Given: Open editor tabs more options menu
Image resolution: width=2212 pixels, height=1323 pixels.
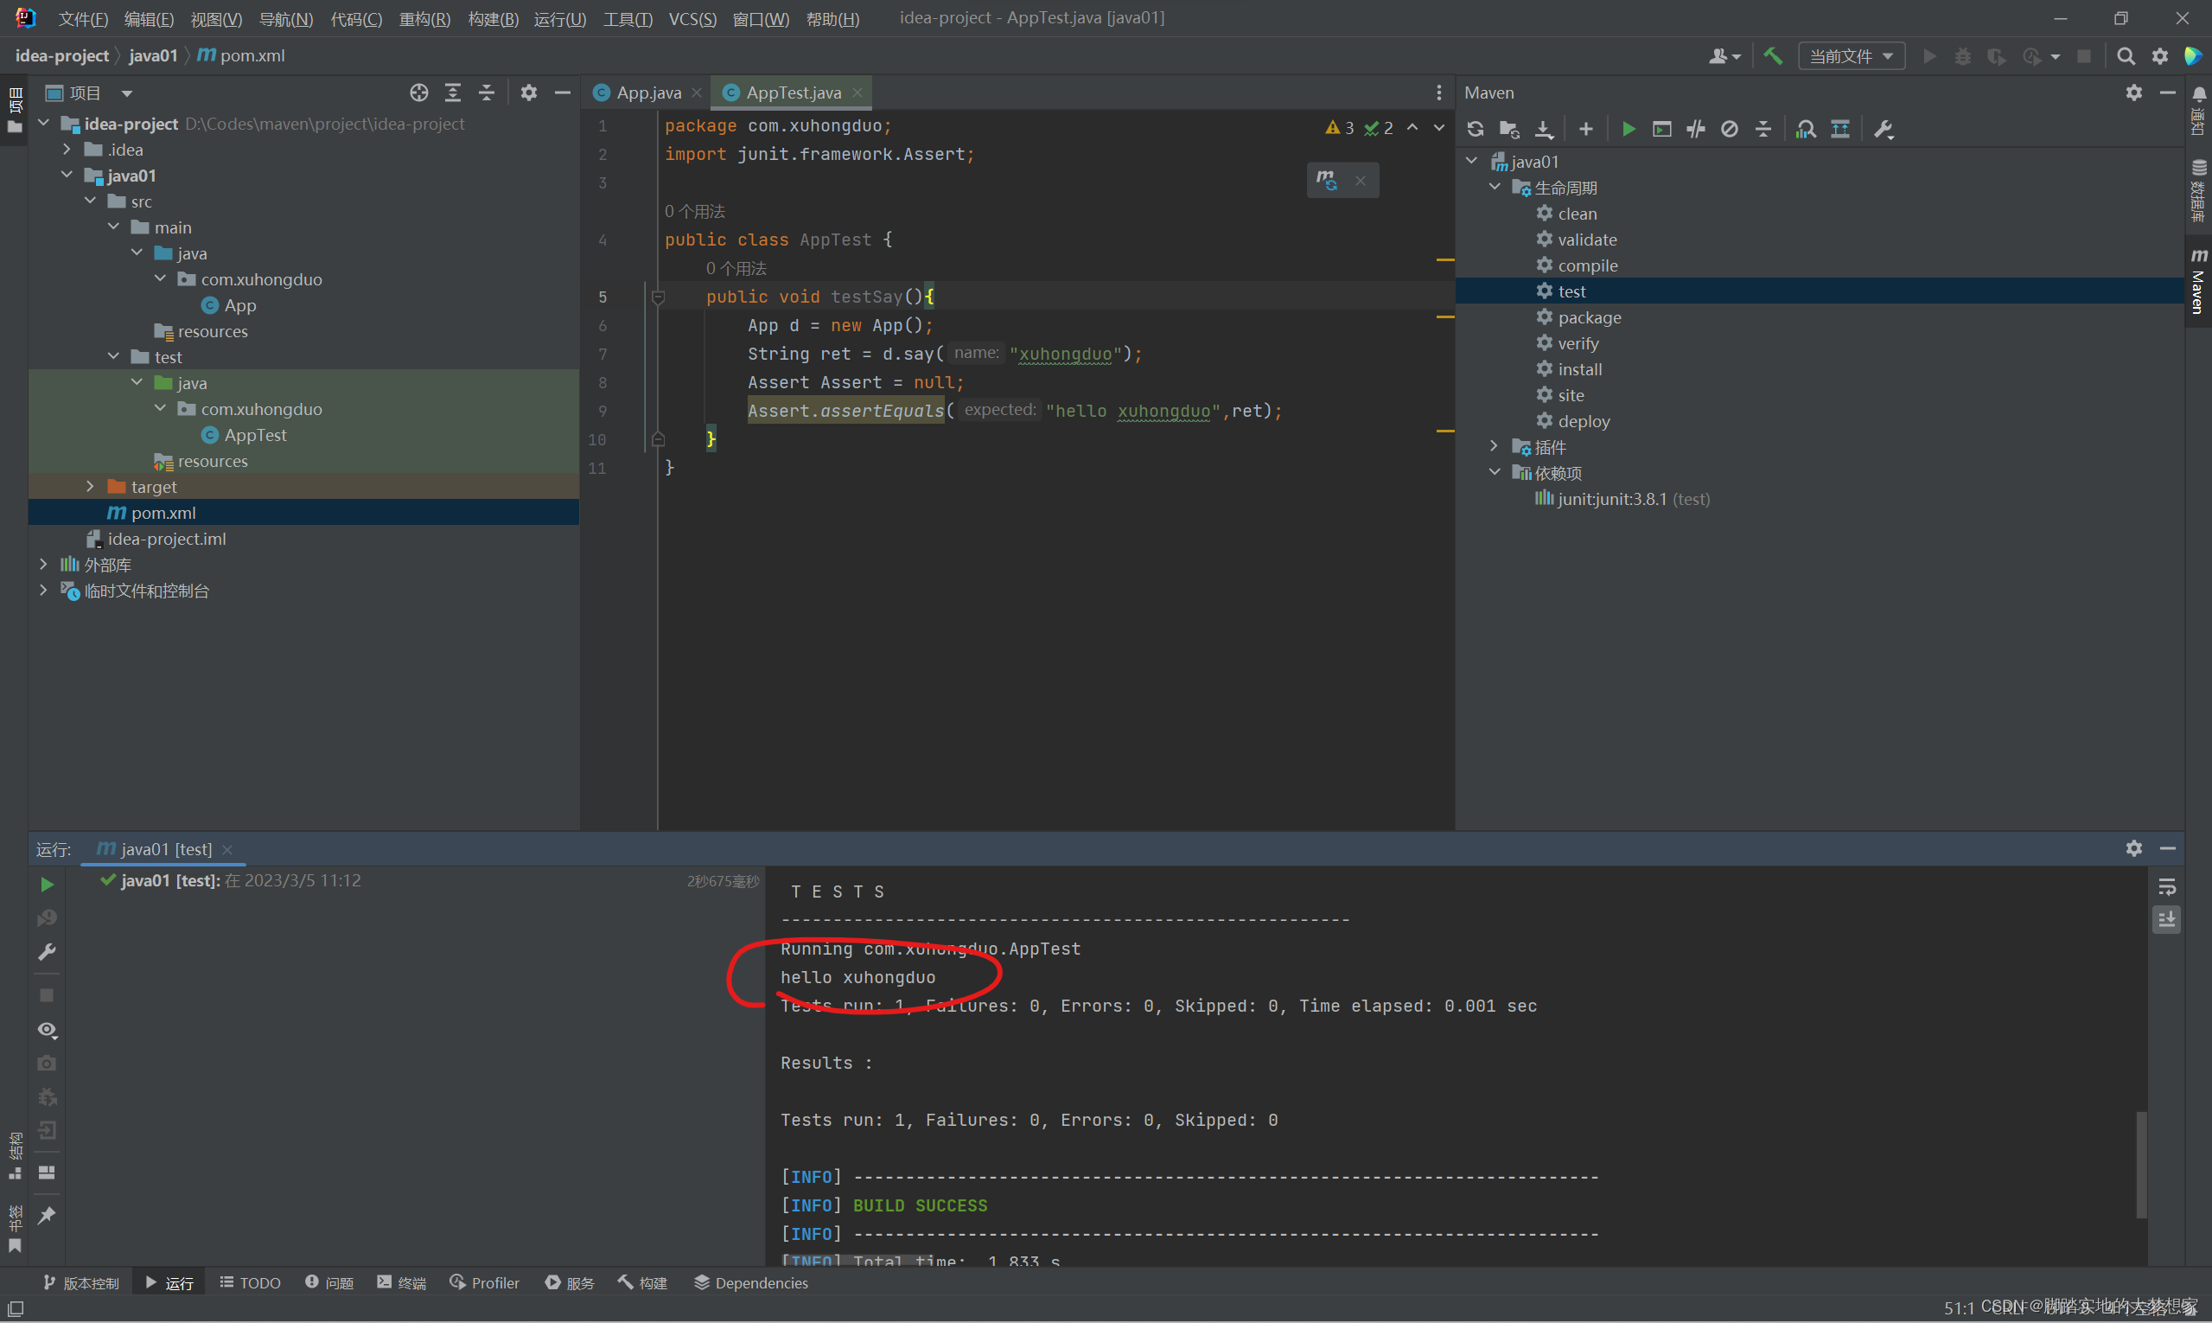Looking at the screenshot, I should tap(1438, 93).
